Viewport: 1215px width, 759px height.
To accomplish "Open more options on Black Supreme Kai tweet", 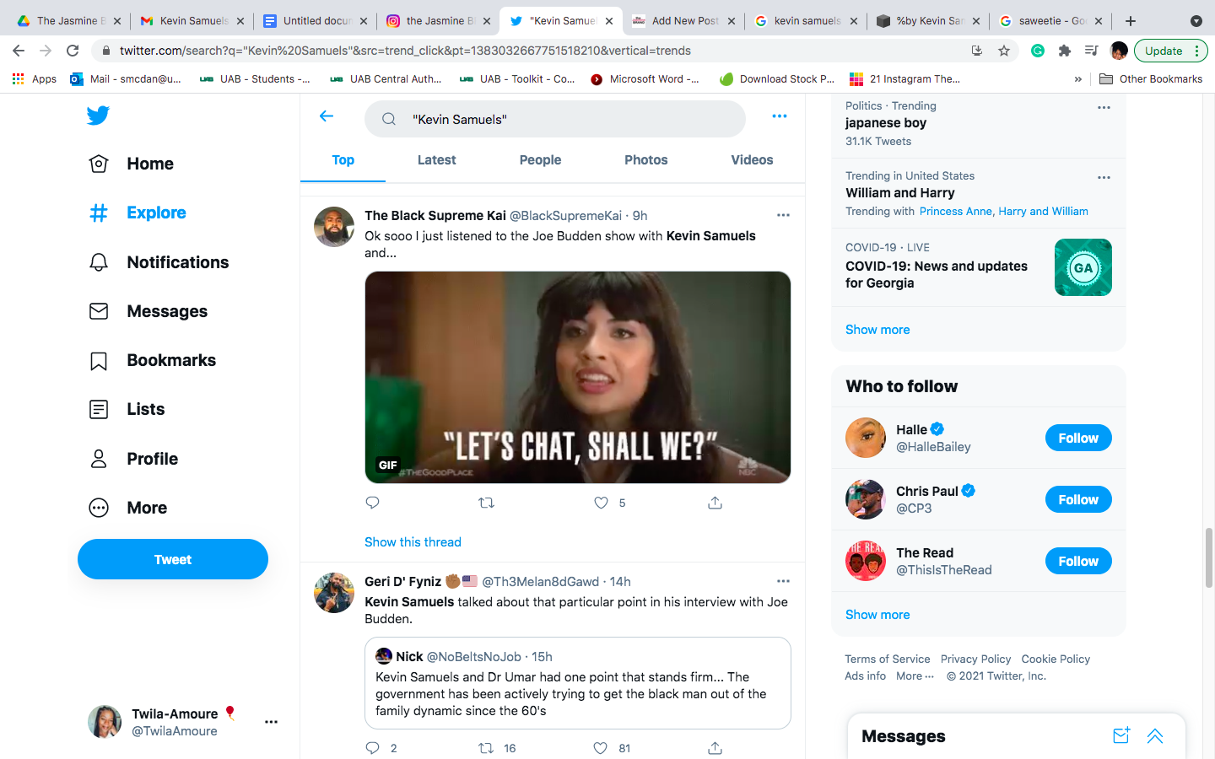I will (783, 215).
